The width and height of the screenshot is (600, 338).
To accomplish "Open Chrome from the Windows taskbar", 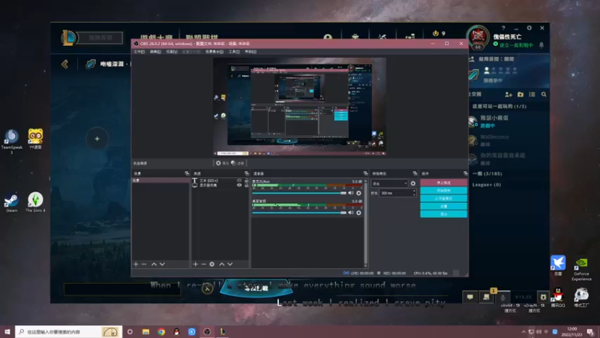I will (x=161, y=332).
